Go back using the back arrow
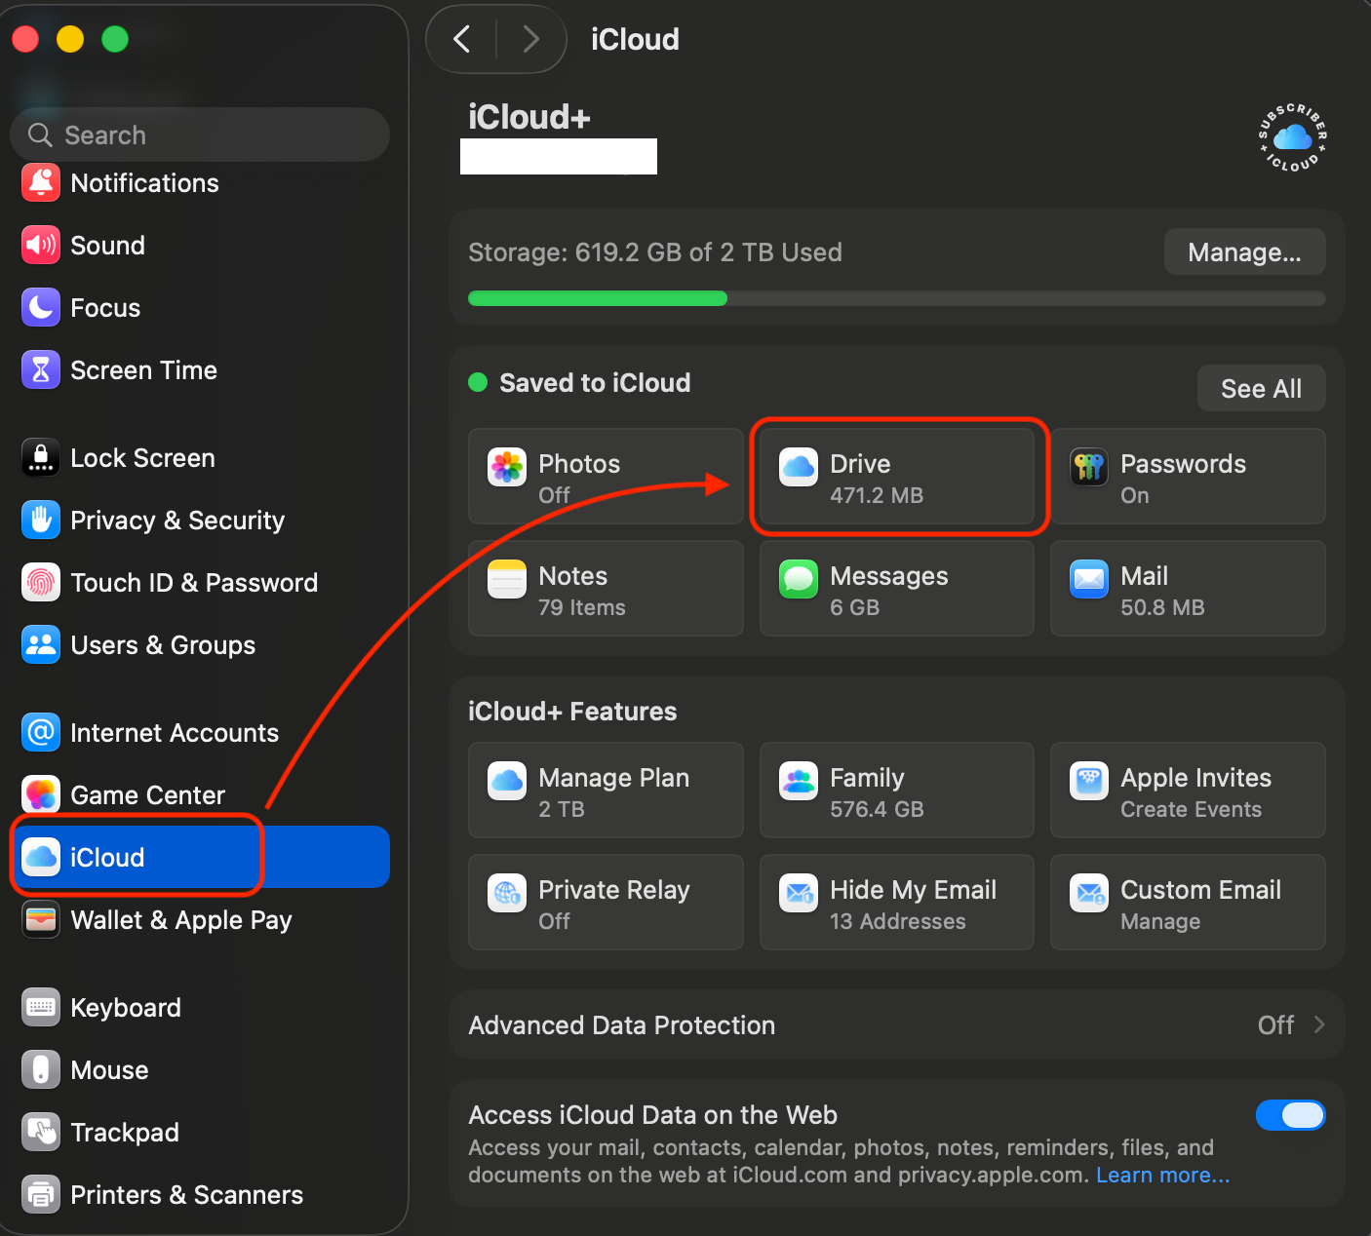This screenshot has height=1236, width=1371. [x=462, y=39]
